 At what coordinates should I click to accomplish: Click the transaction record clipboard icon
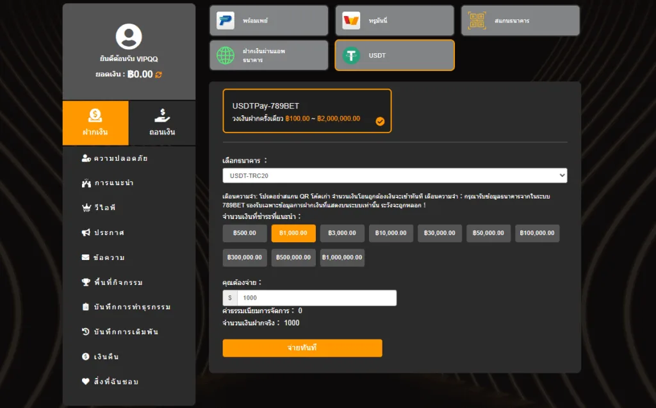[x=85, y=307]
